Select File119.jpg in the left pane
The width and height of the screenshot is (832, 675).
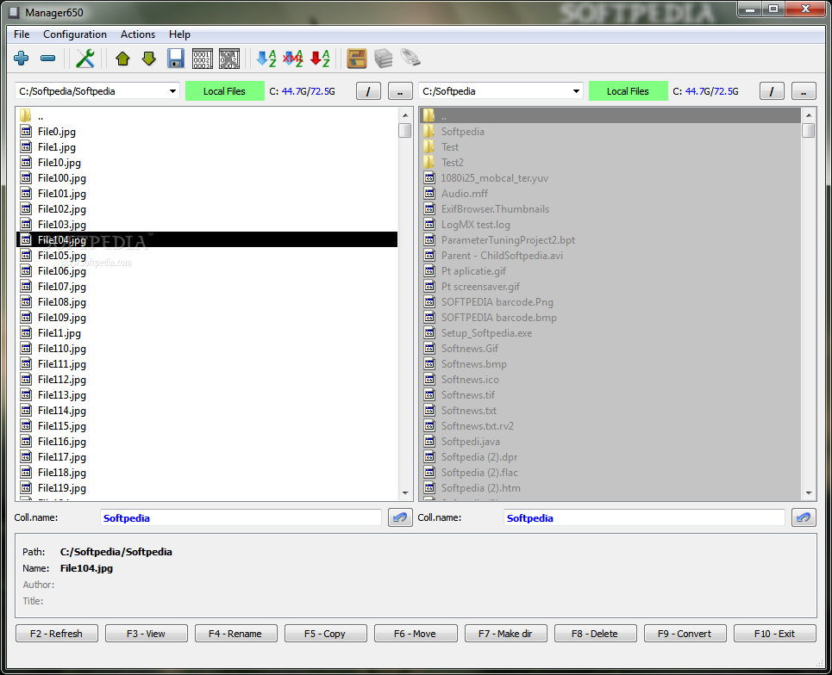[207, 488]
